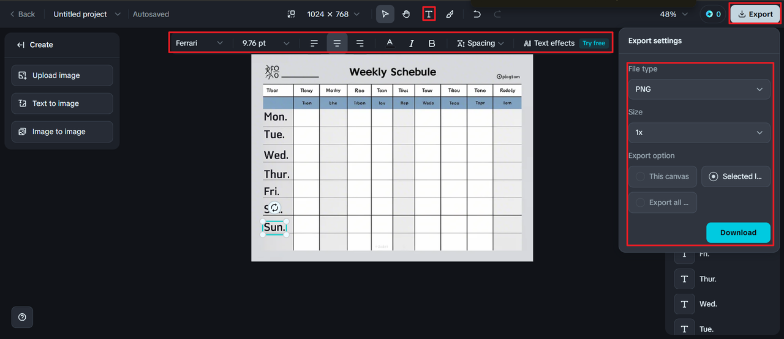Pick the paint brush tool

tap(450, 14)
